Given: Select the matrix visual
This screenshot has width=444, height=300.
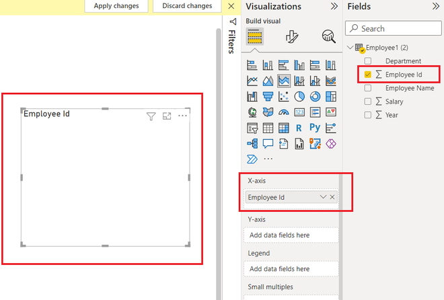Looking at the screenshot, I should point(283,128).
